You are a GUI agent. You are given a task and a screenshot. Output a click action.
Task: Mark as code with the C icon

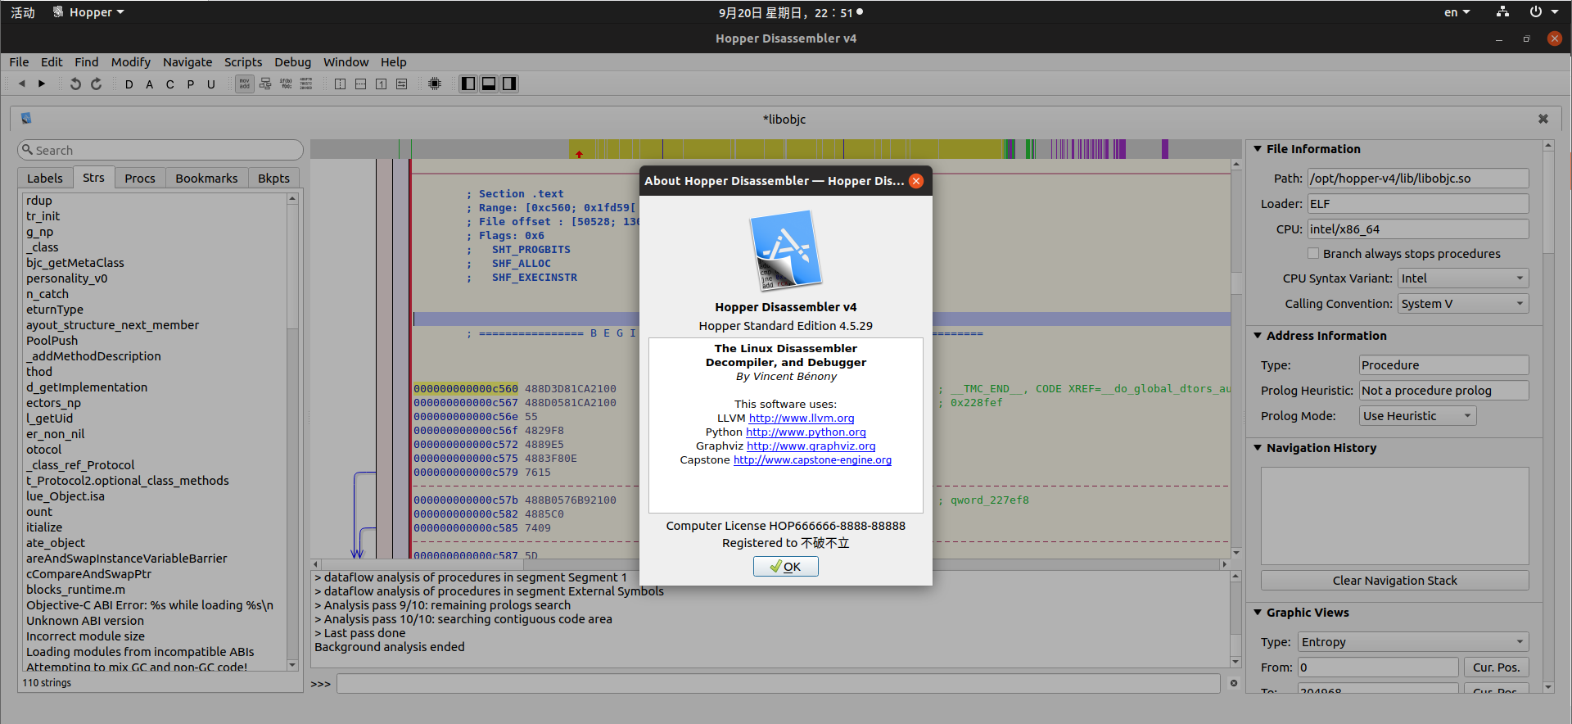click(170, 84)
